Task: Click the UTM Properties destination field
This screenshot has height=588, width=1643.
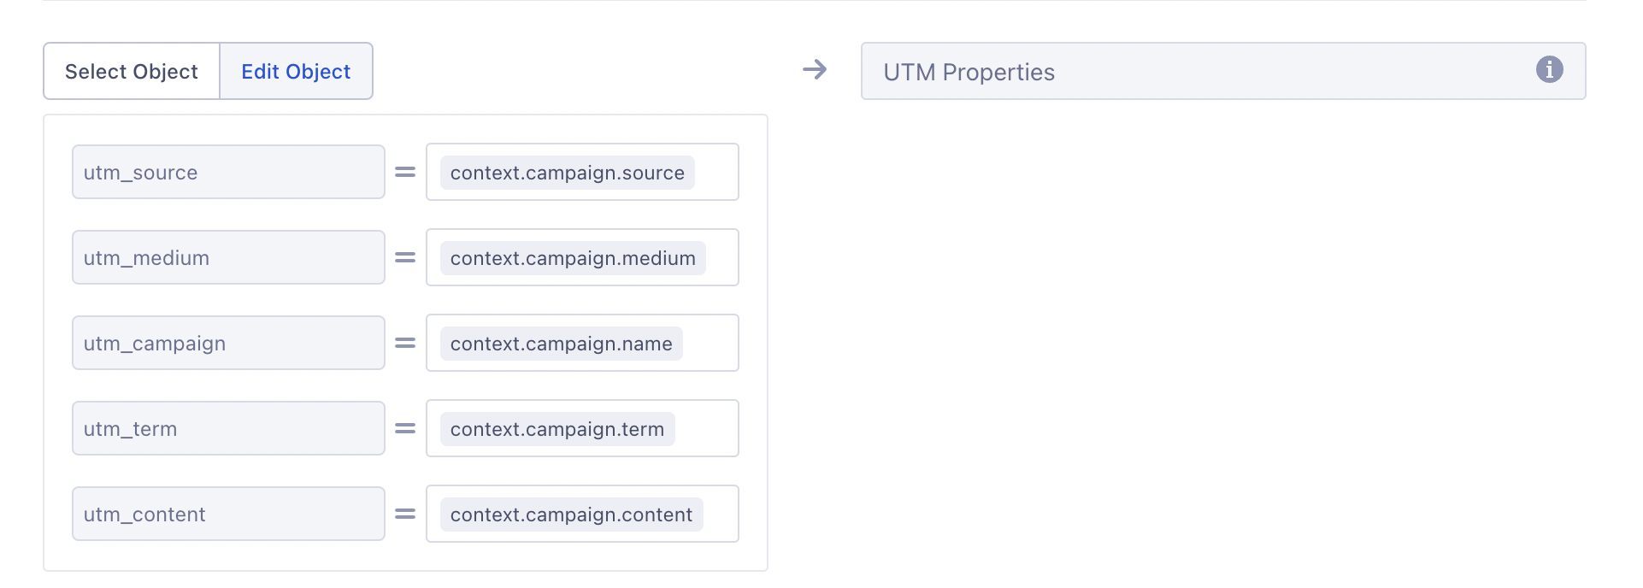Action: point(1197,72)
